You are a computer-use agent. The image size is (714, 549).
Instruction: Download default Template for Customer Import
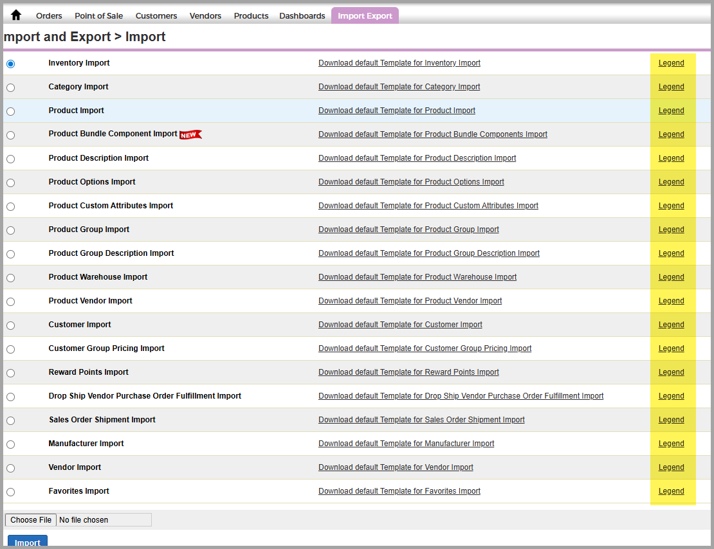400,325
